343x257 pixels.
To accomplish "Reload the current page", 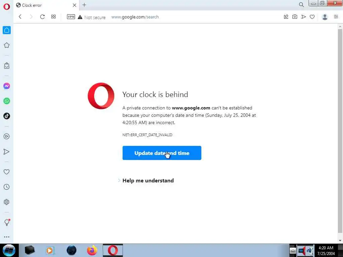I will [x=42, y=17].
